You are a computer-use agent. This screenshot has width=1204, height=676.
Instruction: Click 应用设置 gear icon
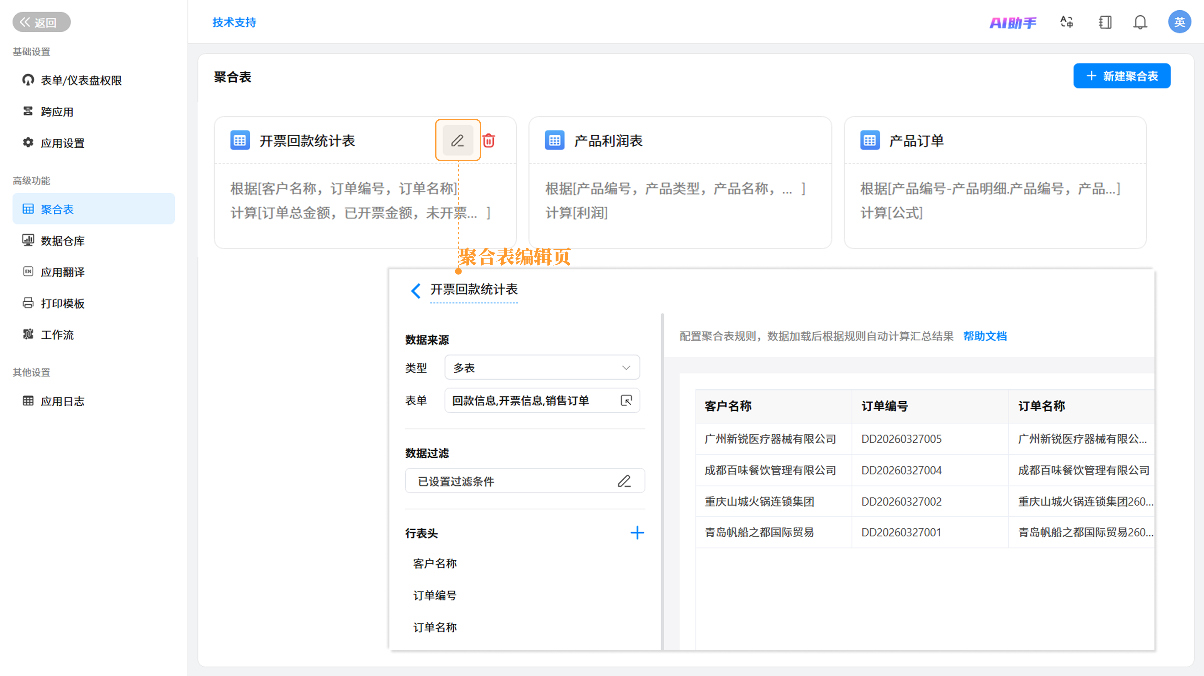point(28,142)
